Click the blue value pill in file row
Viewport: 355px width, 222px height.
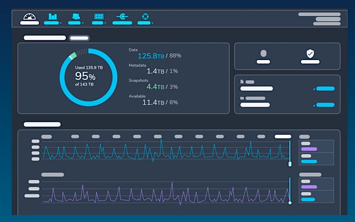click(326, 88)
